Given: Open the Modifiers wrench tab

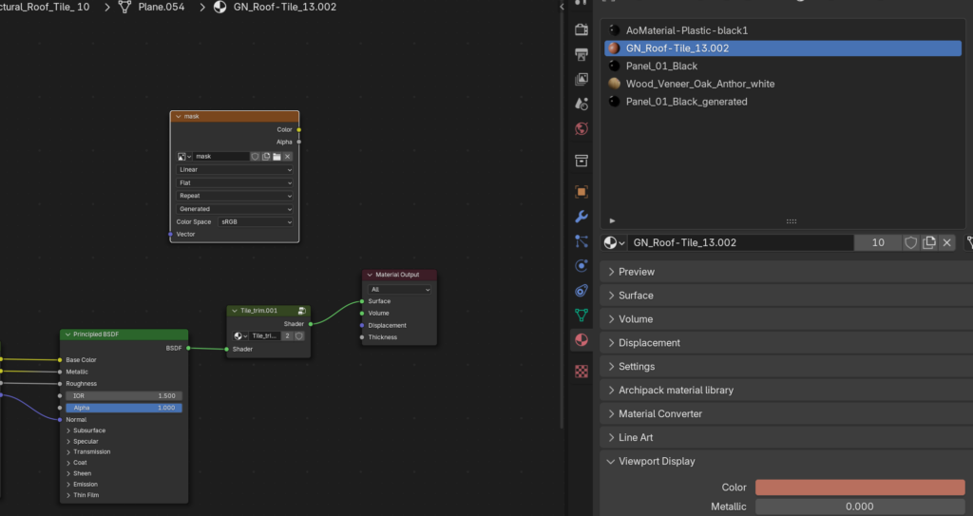Looking at the screenshot, I should point(582,217).
